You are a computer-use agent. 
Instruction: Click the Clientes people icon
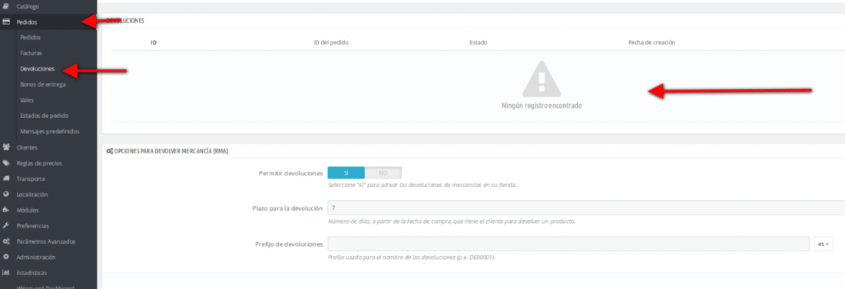(6, 147)
